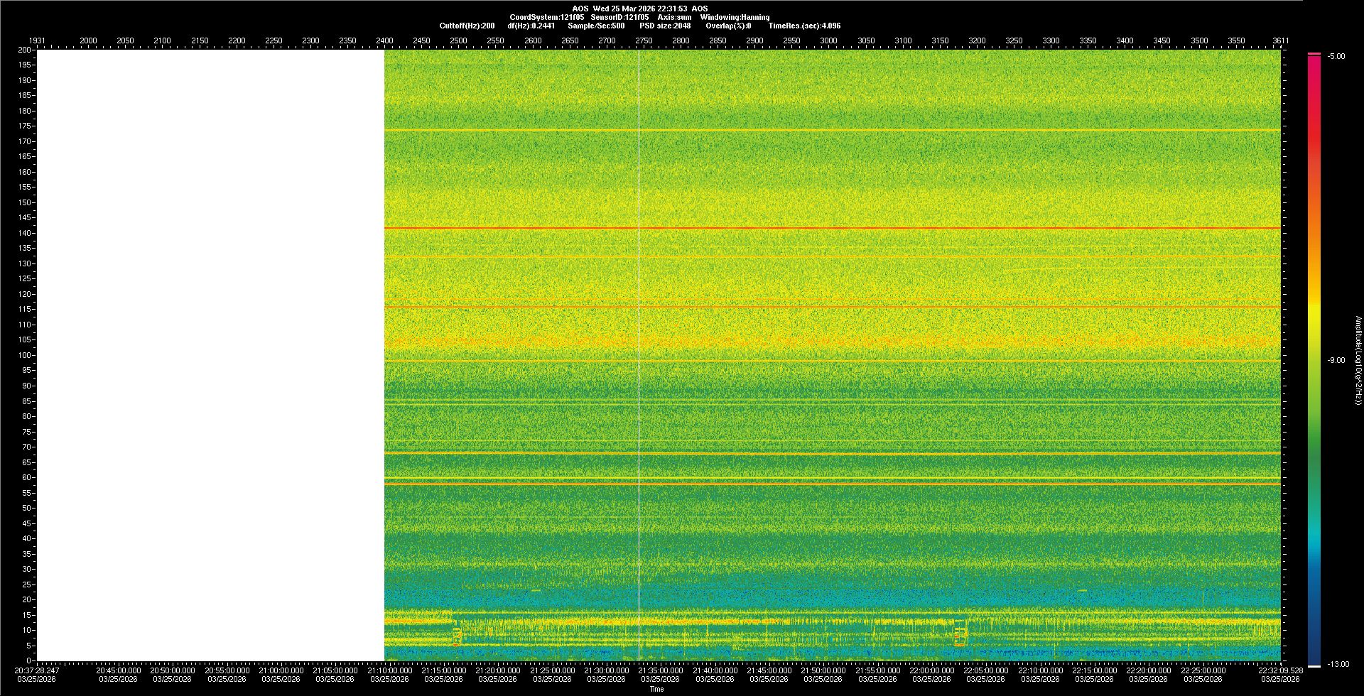Click the red region of the colorbar

pyautogui.click(x=1314, y=142)
